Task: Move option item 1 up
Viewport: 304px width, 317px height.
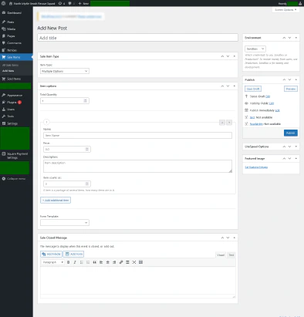Action: (222, 123)
